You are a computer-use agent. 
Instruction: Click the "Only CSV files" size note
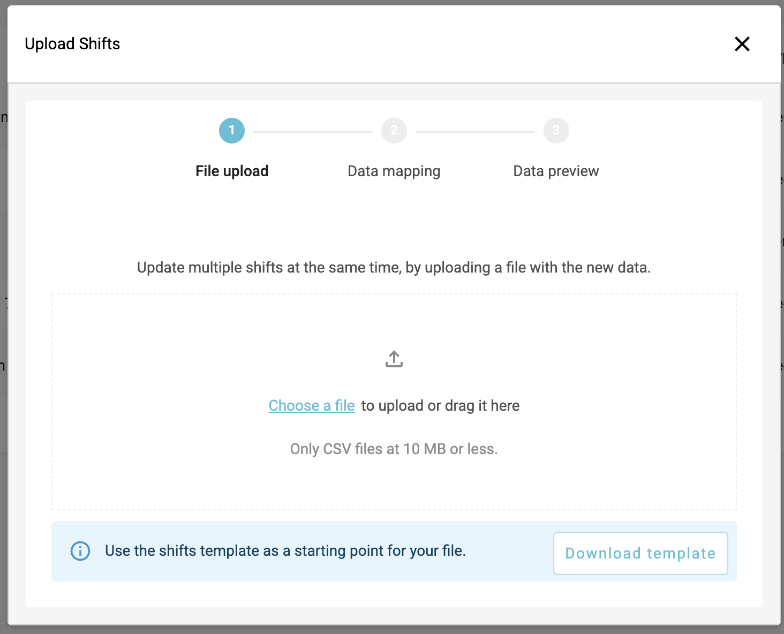[x=394, y=449]
